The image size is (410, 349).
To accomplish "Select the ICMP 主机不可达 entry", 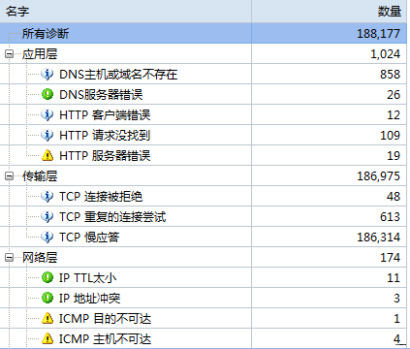I will click(105, 339).
